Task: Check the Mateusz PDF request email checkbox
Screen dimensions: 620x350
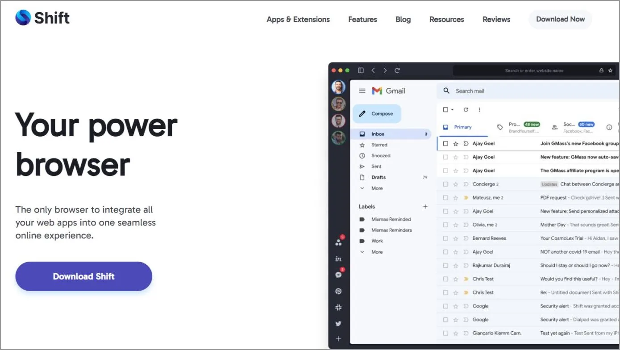Action: tap(445, 198)
